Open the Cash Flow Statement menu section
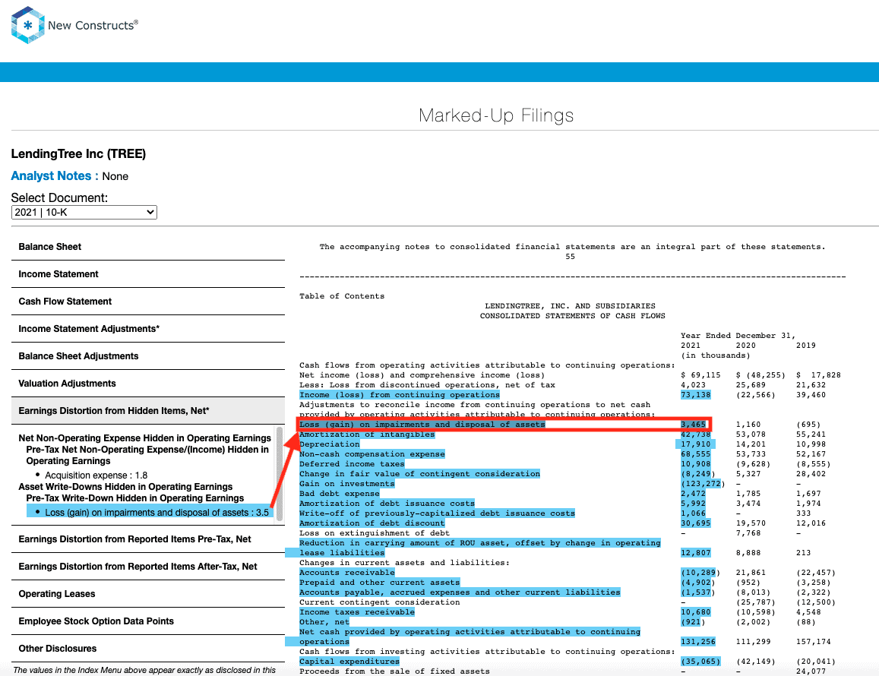This screenshot has width=879, height=676. (x=148, y=302)
